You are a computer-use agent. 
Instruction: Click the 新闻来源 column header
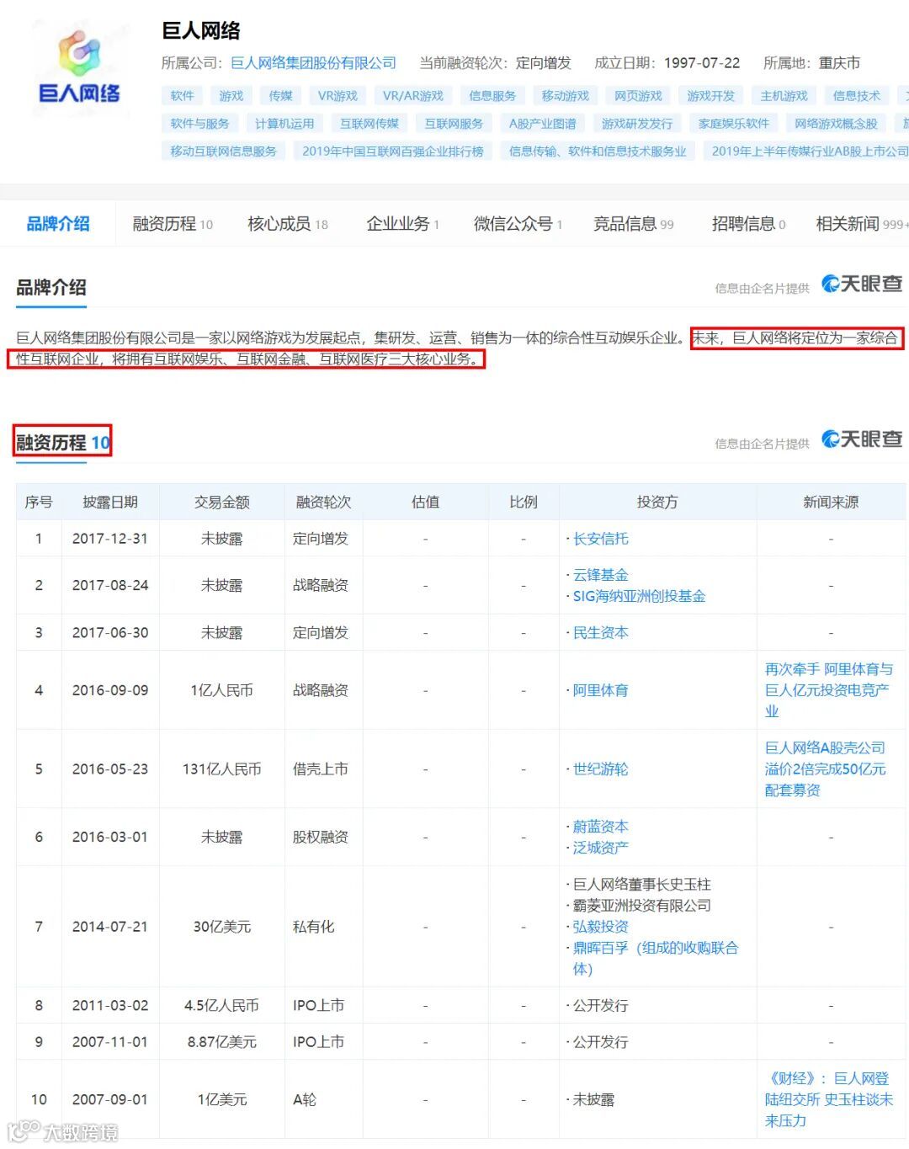[831, 503]
